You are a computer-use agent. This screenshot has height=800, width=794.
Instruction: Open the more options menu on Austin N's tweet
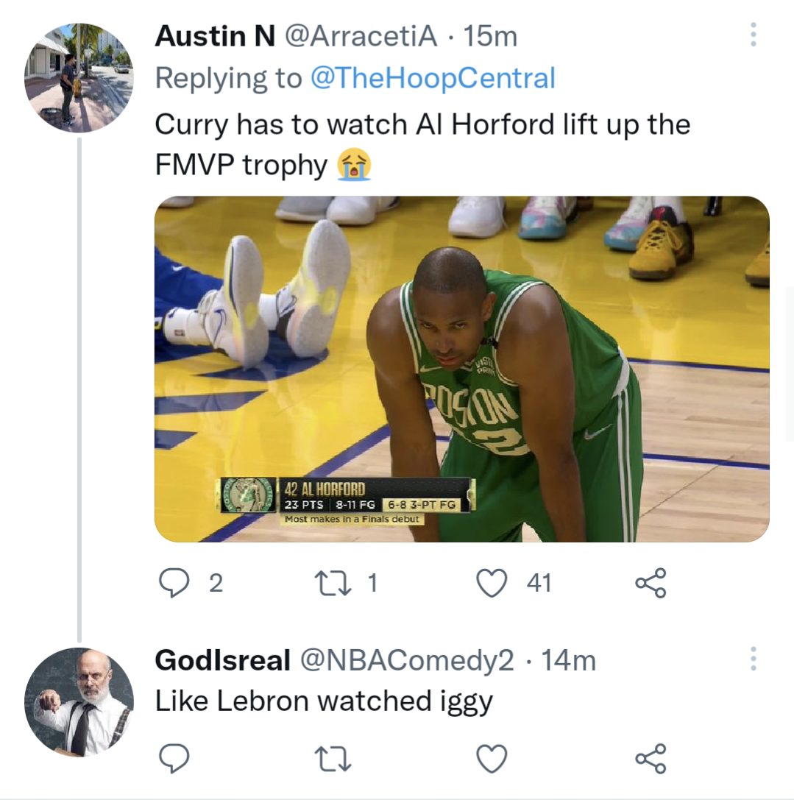coord(753,35)
